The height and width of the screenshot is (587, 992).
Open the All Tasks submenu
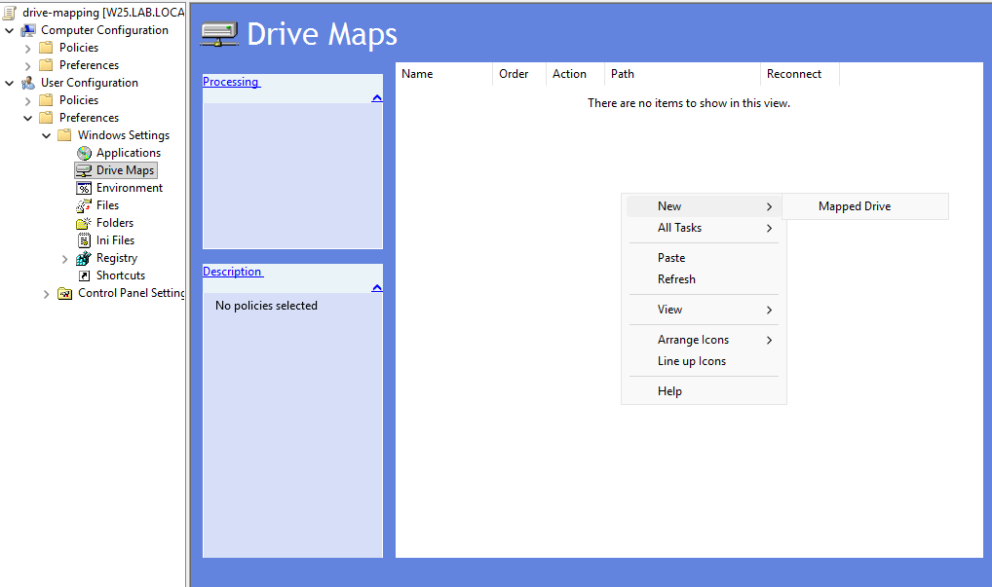679,228
